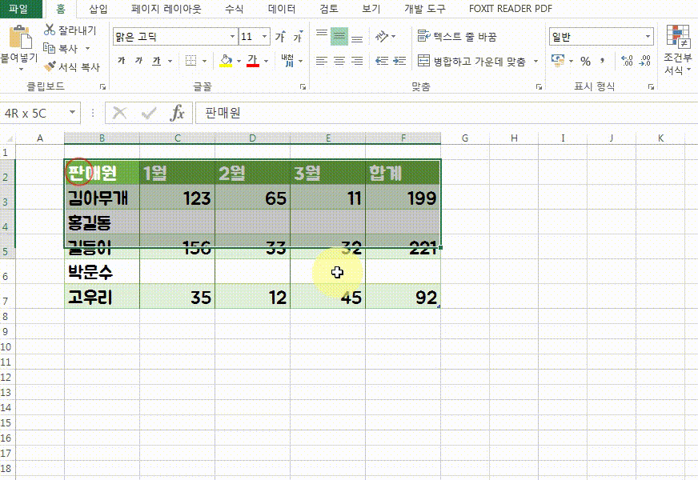The height and width of the screenshot is (480, 698).
Task: Open underline style dropdown arrow
Action: (170, 61)
